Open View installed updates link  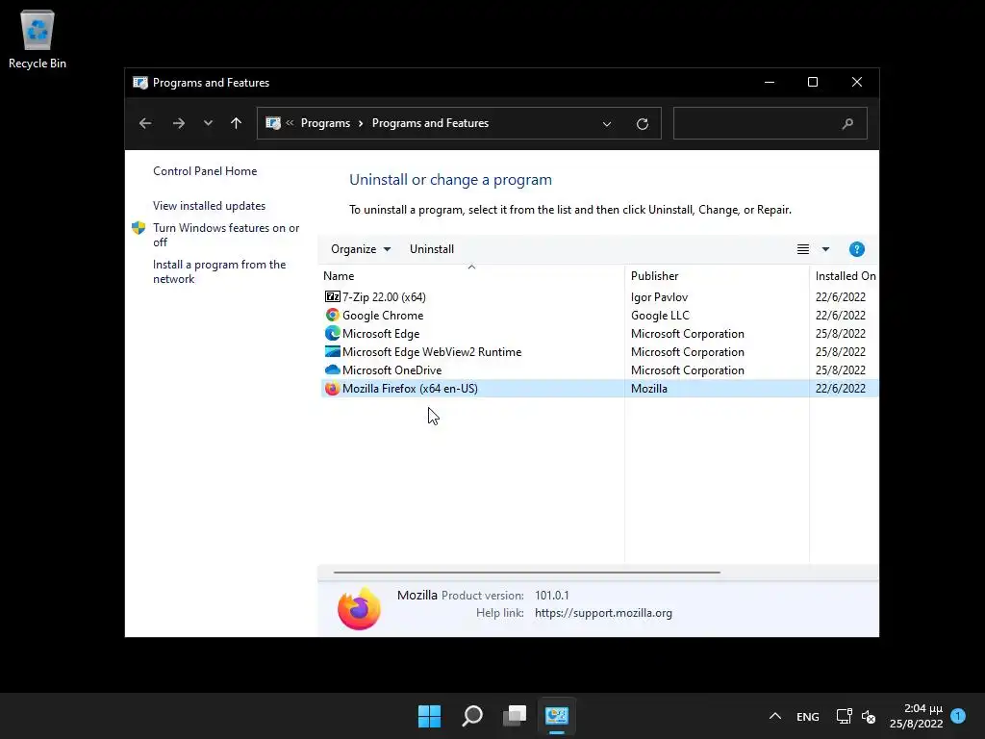(209, 206)
